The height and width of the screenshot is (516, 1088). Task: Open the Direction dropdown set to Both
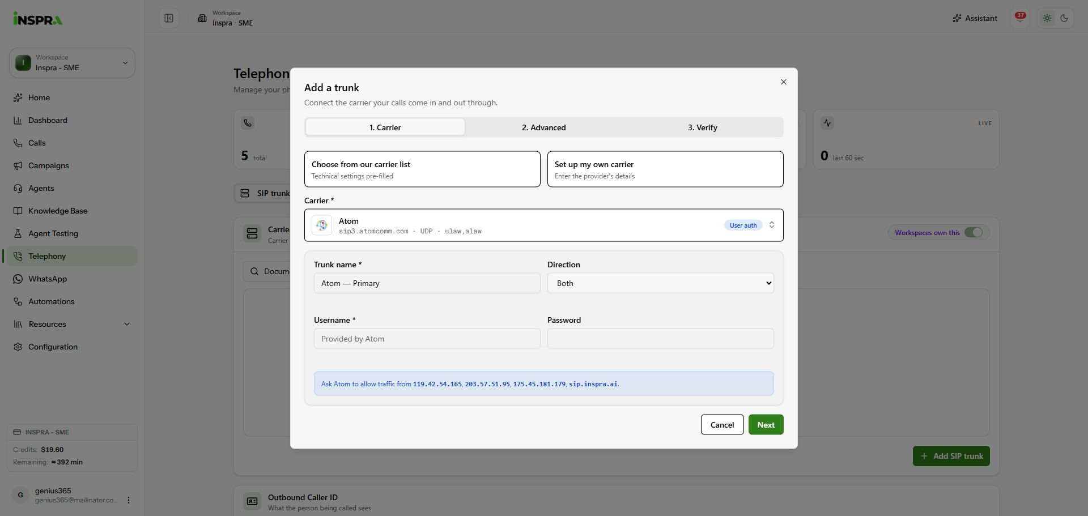660,283
